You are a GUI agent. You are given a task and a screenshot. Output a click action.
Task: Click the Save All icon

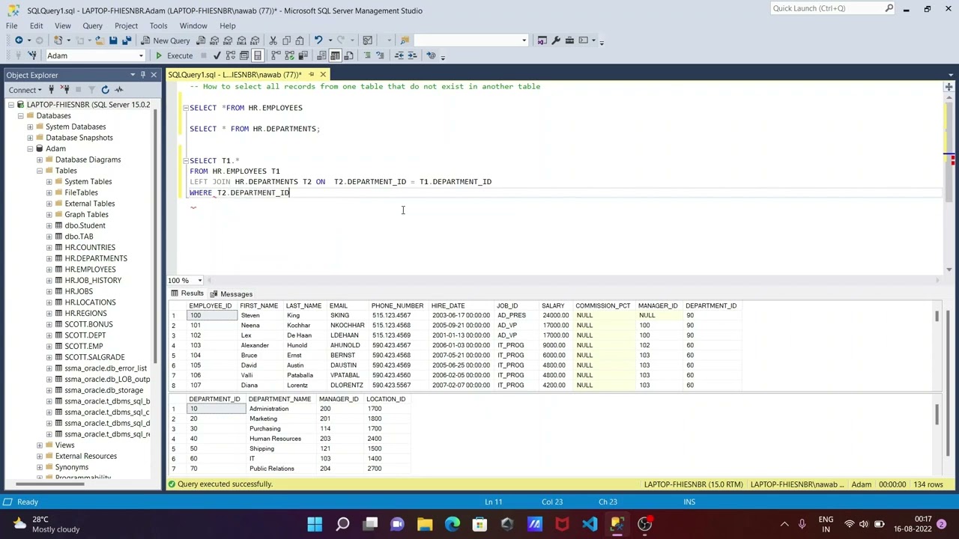(x=127, y=40)
